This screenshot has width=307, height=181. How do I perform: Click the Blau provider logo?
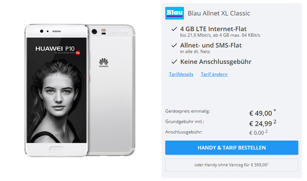pyautogui.click(x=175, y=13)
